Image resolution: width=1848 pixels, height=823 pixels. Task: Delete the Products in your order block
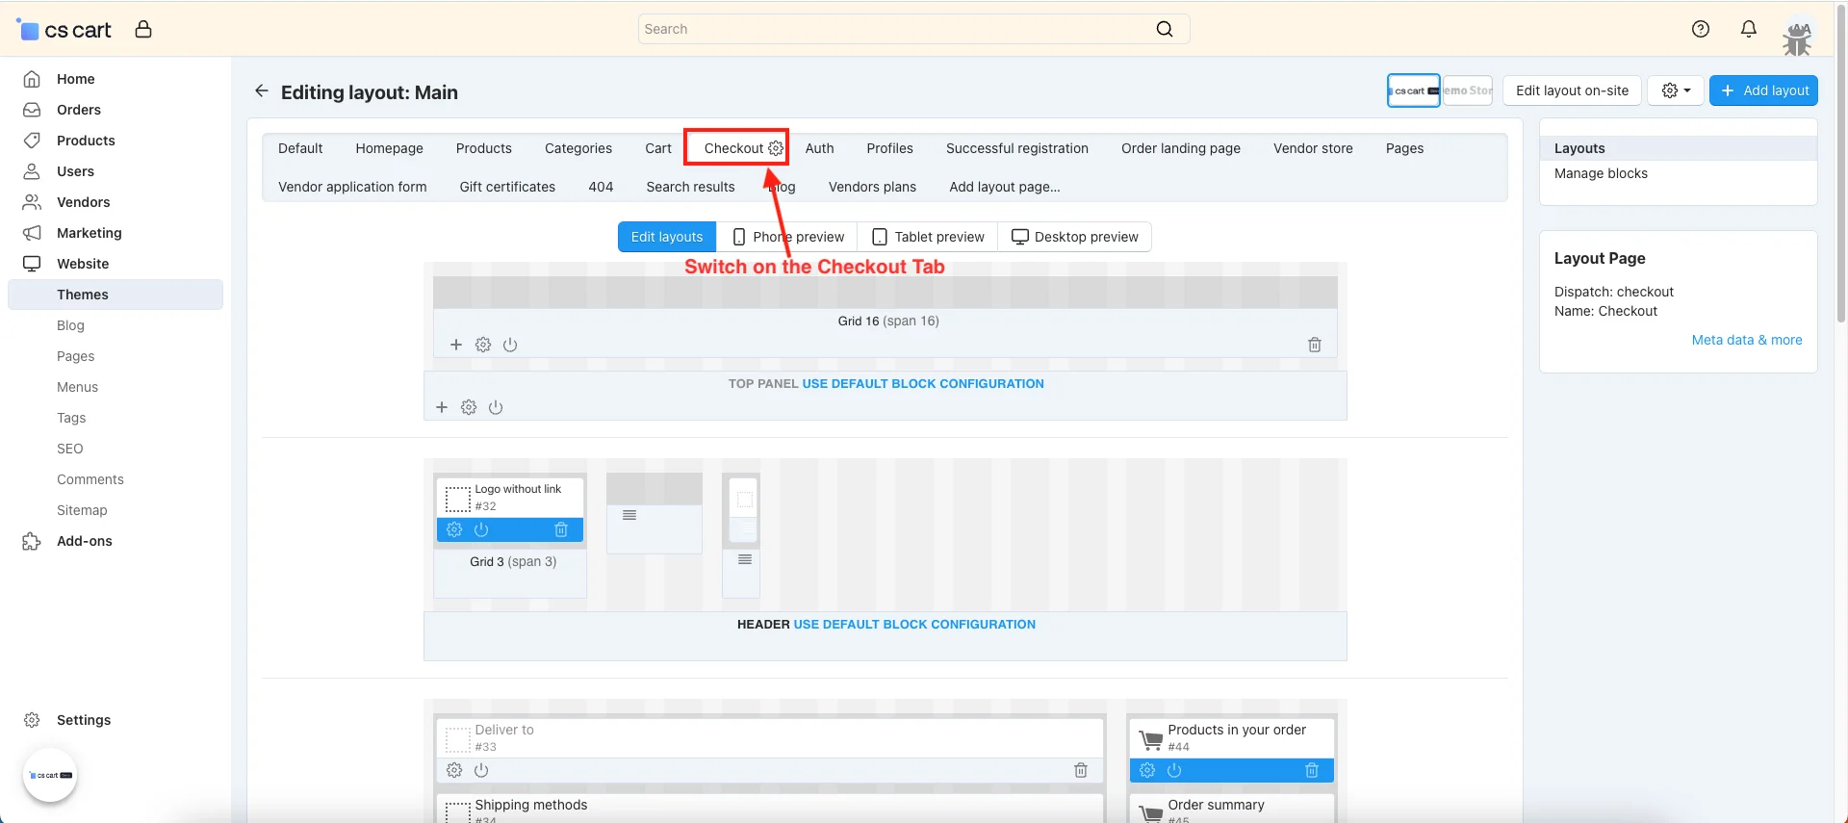coord(1312,770)
